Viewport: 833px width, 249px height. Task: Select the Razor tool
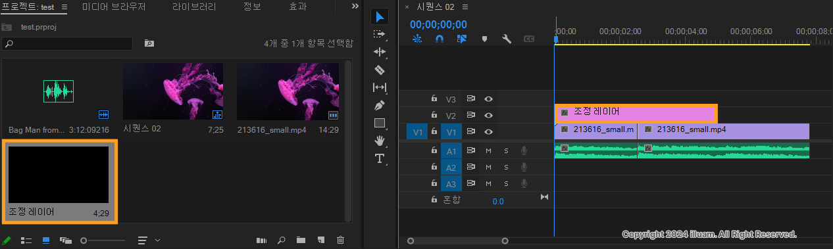click(380, 70)
